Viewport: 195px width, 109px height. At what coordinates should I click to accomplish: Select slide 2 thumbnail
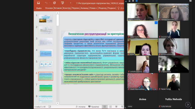[x=46, y=30]
